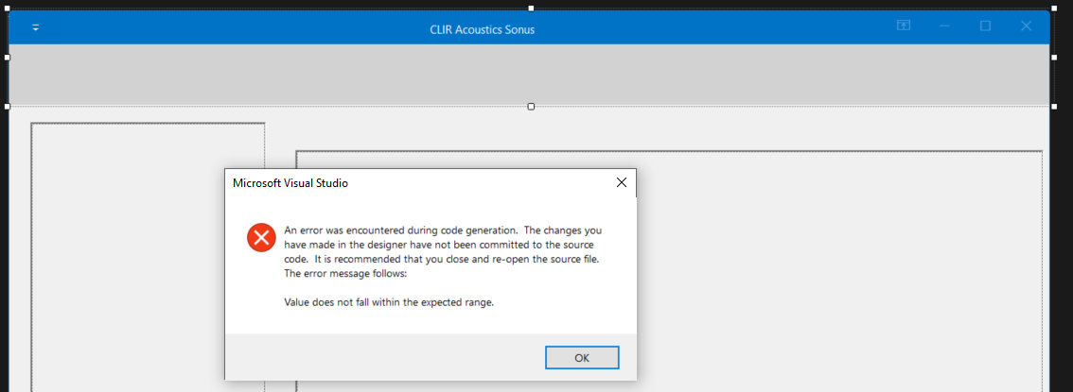Screen dimensions: 1073x392
Task: Select the bottom-center resize handle of ribbon
Action: (x=531, y=106)
